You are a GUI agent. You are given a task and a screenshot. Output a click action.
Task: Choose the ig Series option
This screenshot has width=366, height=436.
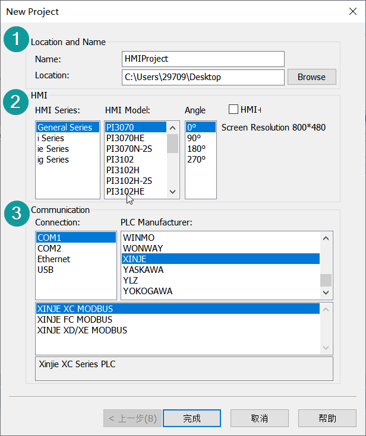[x=53, y=160]
